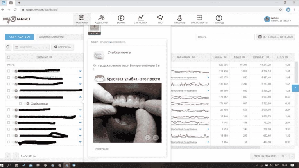Go to next page of campaigns
The height and width of the screenshot is (168, 299).
click(16, 156)
